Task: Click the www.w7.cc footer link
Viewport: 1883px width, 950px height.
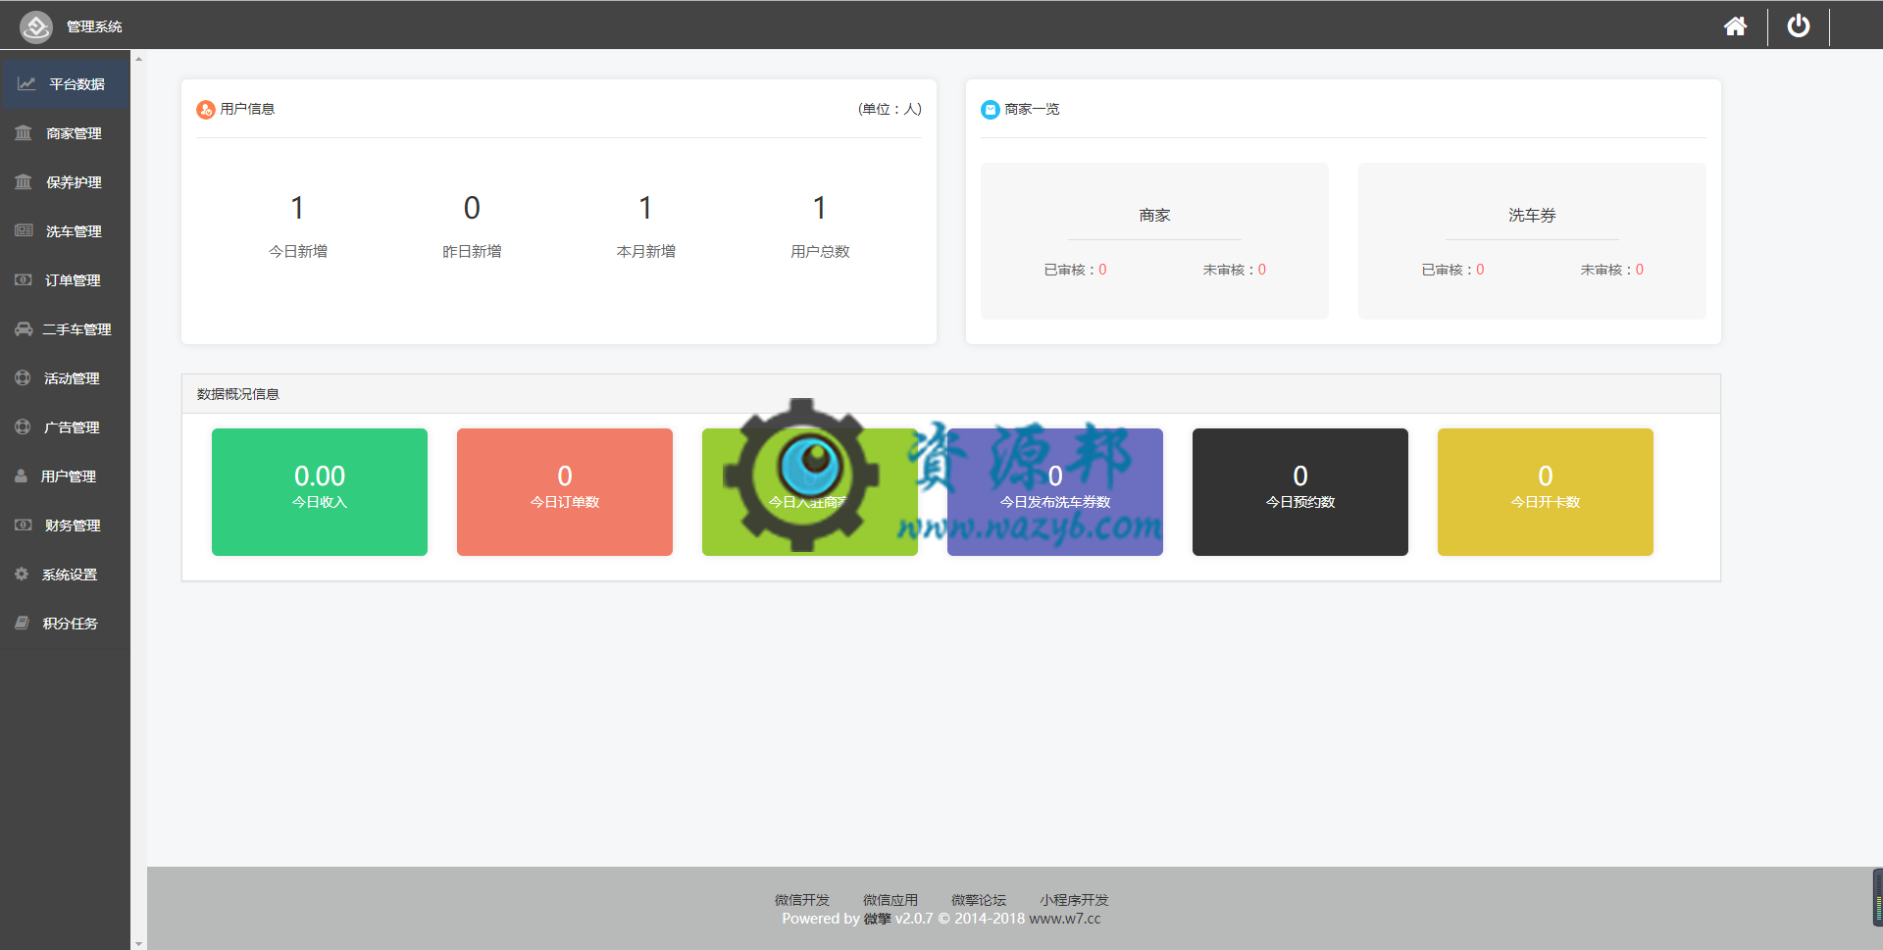Action: [1065, 919]
